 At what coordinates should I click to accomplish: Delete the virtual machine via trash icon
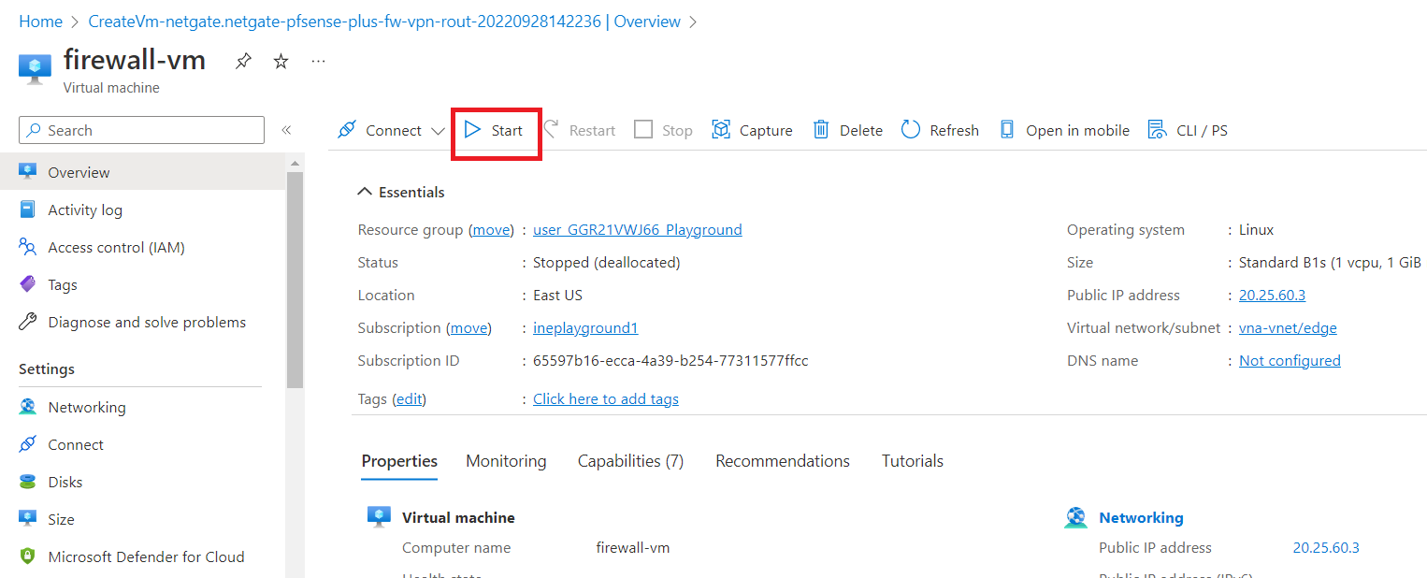point(847,131)
